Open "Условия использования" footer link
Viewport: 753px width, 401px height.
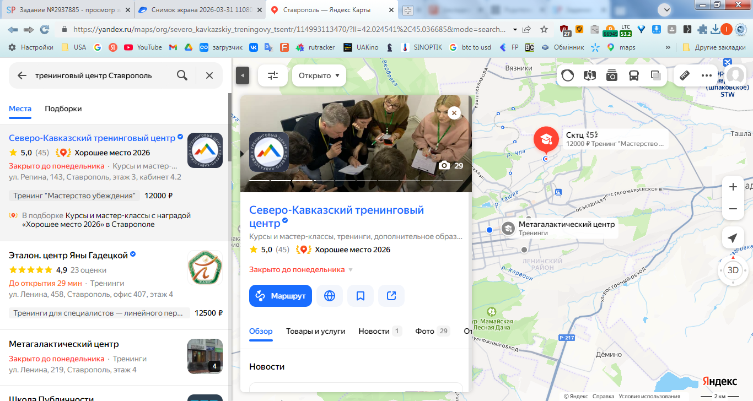click(x=649, y=397)
